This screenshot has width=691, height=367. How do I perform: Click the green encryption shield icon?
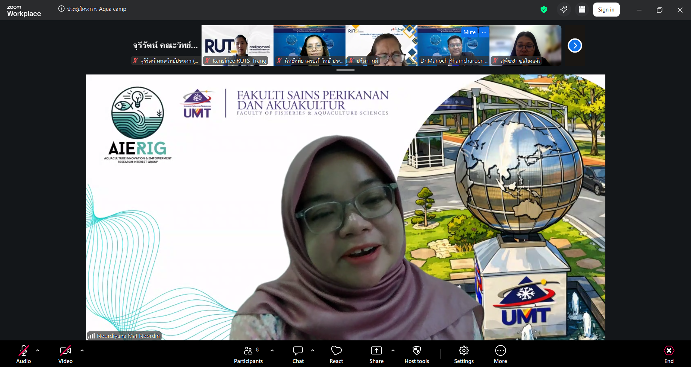(544, 10)
